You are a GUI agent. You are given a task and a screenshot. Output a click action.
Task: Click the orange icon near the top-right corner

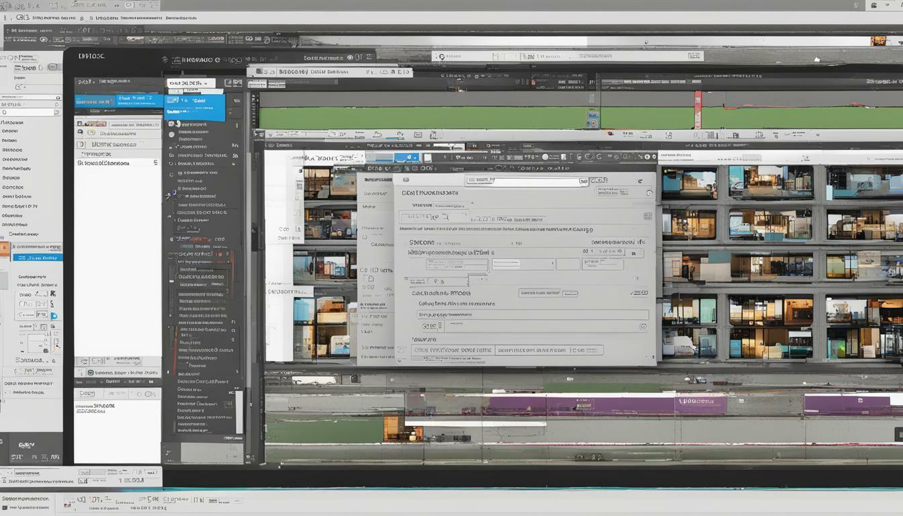879,41
